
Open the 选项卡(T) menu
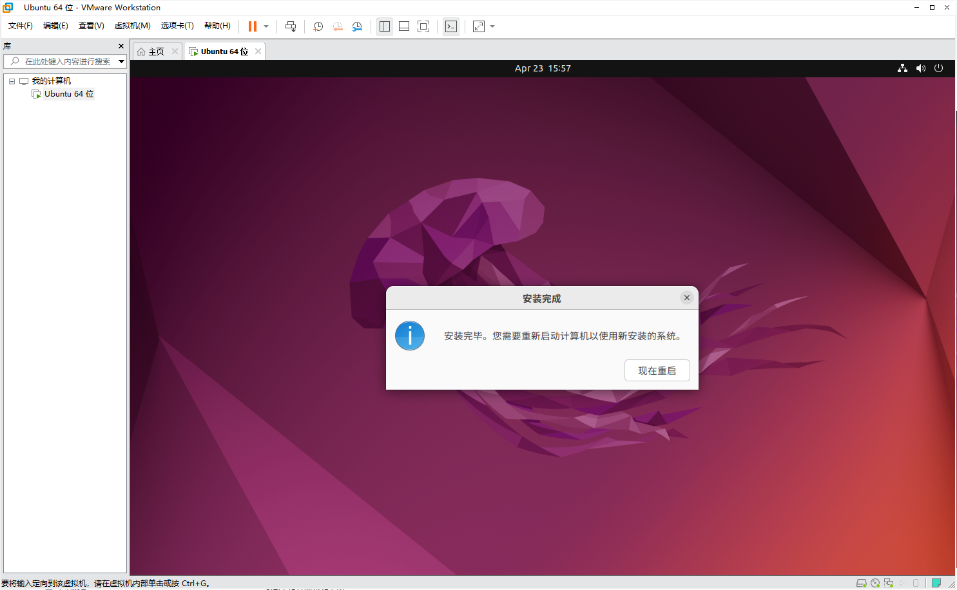pos(177,26)
